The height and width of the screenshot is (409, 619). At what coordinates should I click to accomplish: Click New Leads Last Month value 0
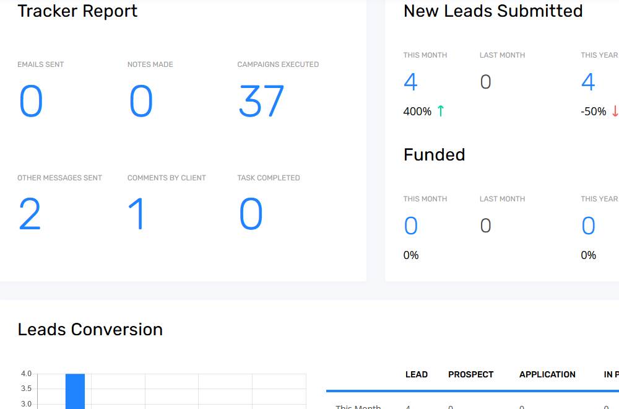(485, 82)
